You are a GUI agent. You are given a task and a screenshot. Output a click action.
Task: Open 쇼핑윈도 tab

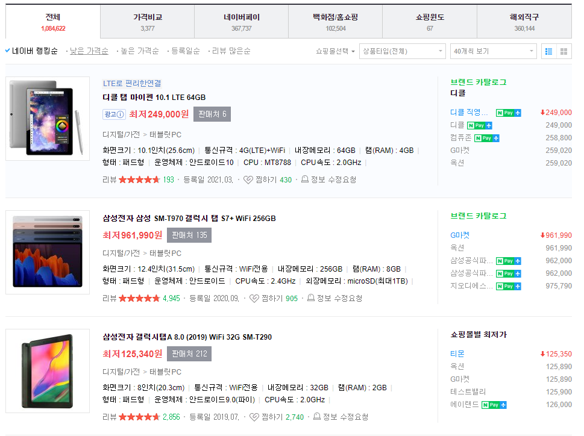pyautogui.click(x=430, y=22)
